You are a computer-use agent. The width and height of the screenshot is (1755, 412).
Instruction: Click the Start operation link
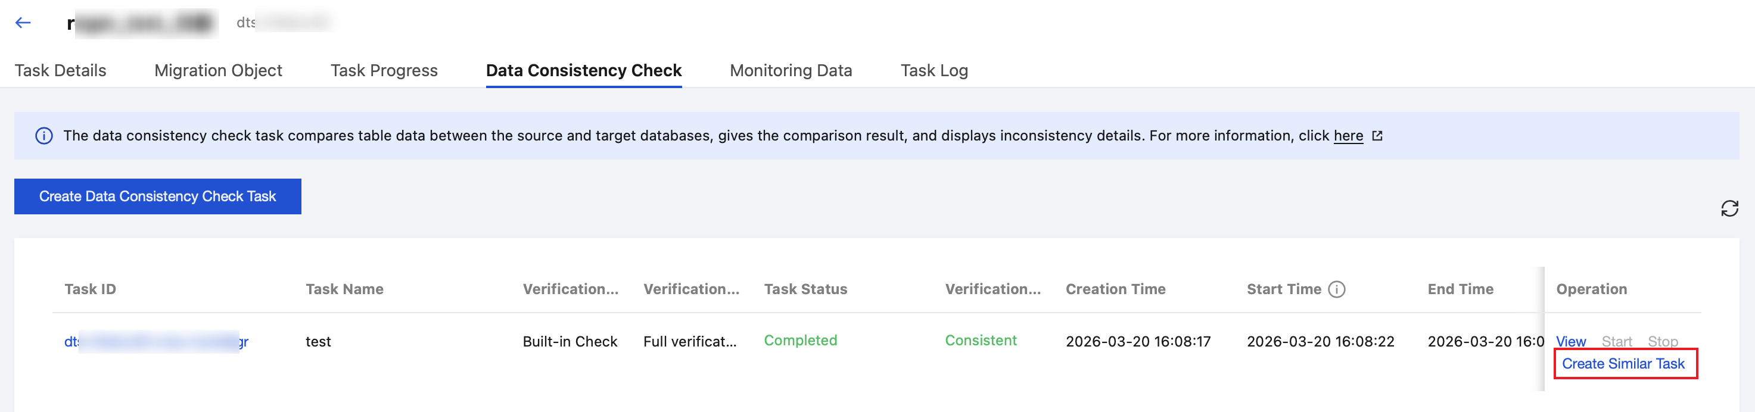pyautogui.click(x=1616, y=341)
